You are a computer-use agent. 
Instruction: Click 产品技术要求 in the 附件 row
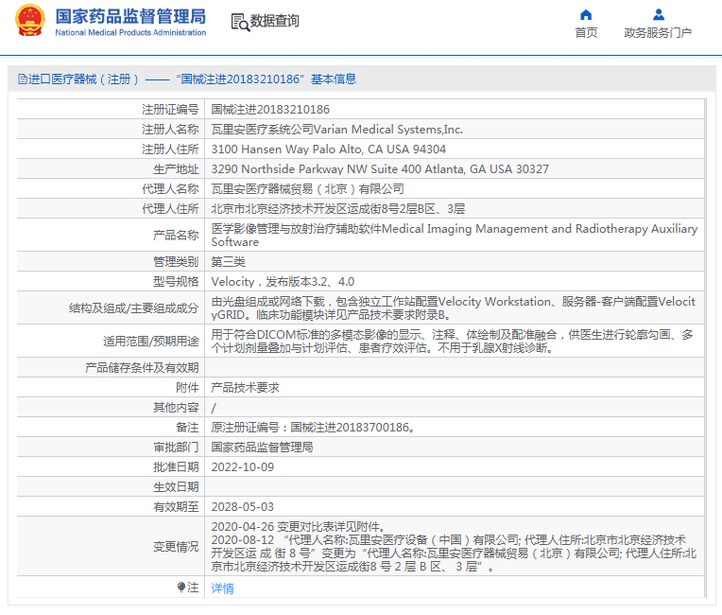(x=245, y=388)
